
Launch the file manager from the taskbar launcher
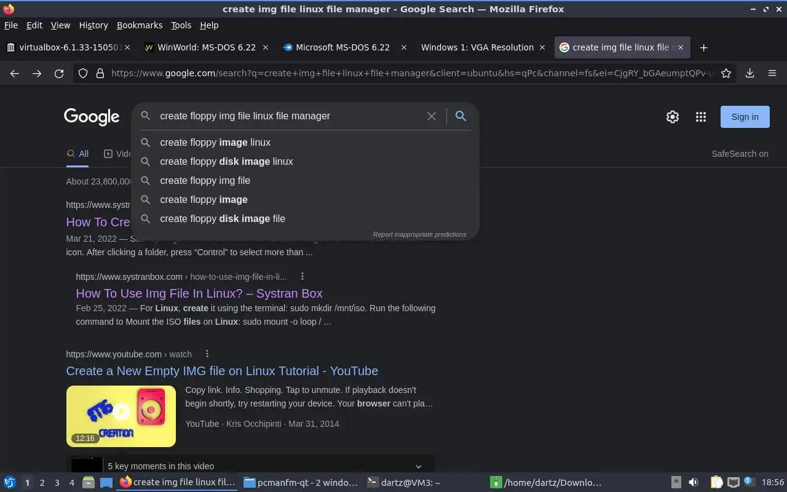(89, 483)
